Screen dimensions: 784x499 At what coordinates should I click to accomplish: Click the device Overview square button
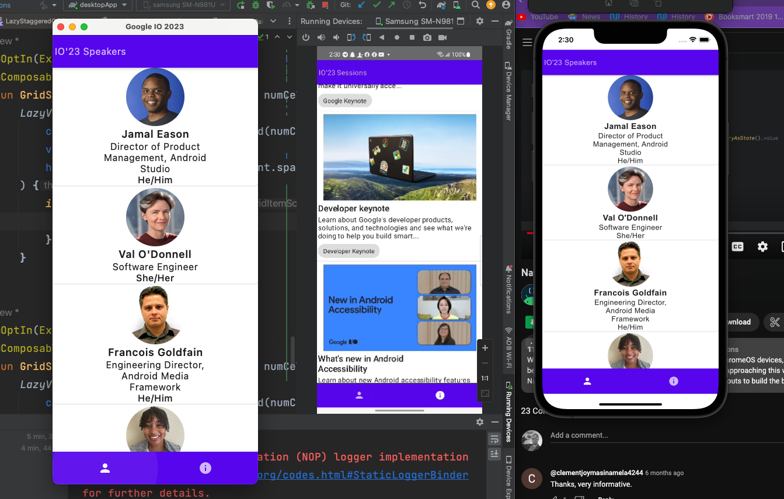click(412, 37)
